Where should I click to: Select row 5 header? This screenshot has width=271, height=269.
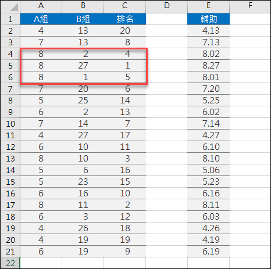(x=10, y=66)
